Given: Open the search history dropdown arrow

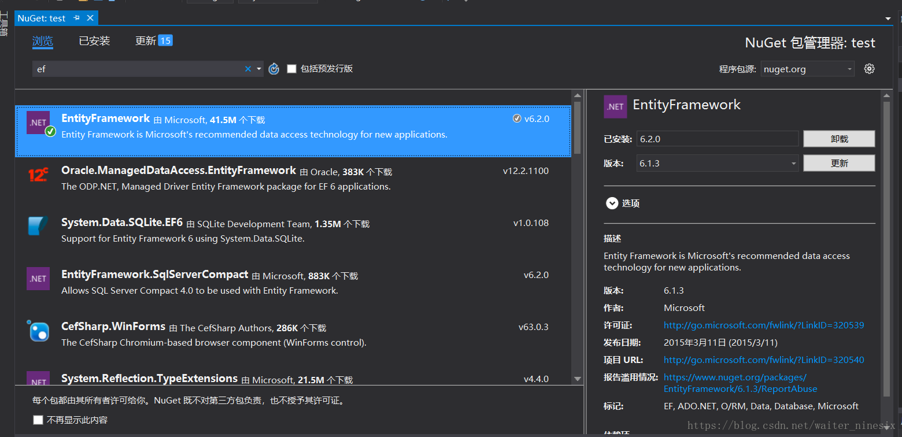Looking at the screenshot, I should [258, 69].
